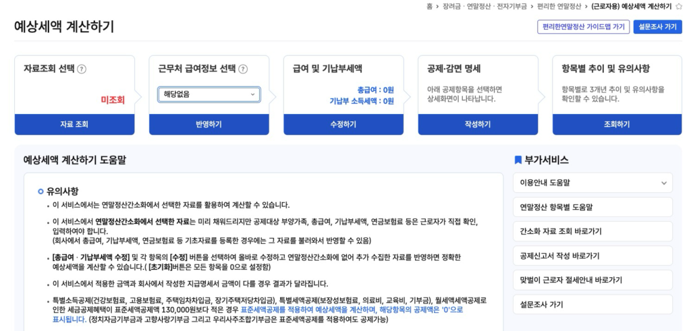Viewport: 691px width, 331px height.
Task: Click the favorite star icon in breadcrumb
Action: click(x=679, y=6)
